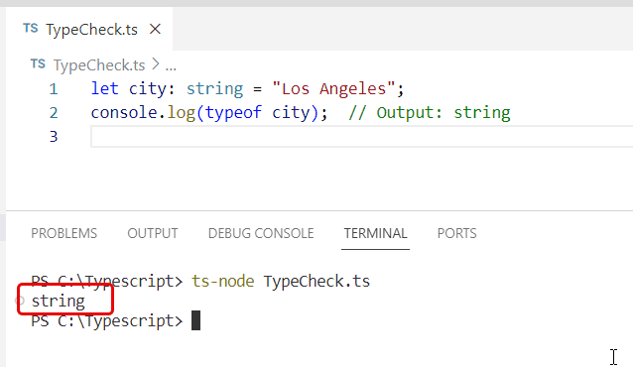Click the '// Output: string' comment
This screenshot has width=633, height=367.
pyautogui.click(x=430, y=113)
